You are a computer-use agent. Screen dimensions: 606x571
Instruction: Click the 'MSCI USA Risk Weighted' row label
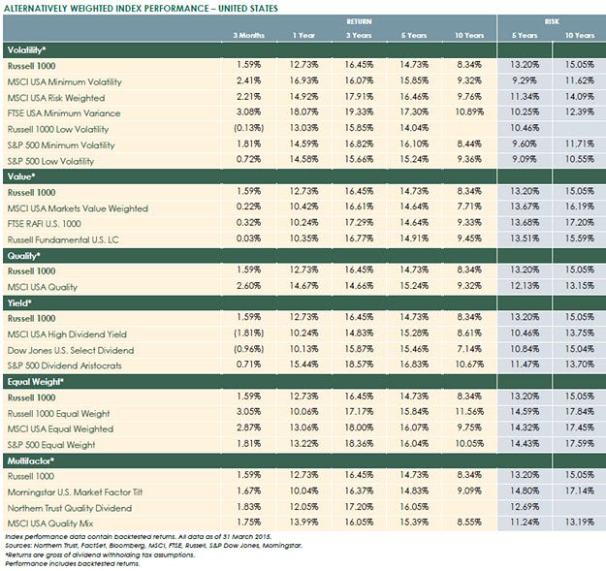56,98
